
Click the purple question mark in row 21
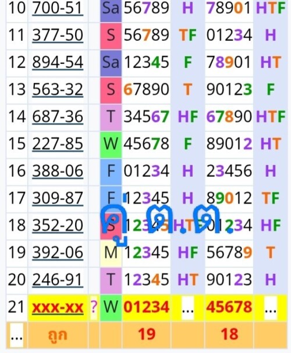click(x=94, y=307)
